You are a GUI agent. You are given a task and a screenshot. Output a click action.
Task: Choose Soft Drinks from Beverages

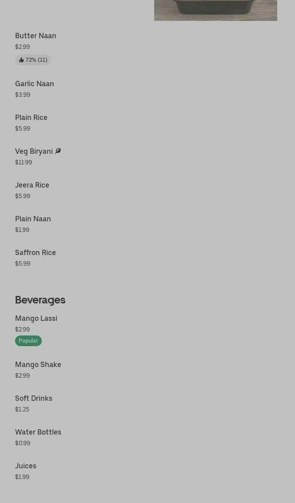[34, 398]
